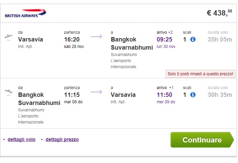Click the return duration 30h 35m
This screenshot has width=238, height=163.
pos(220,95)
